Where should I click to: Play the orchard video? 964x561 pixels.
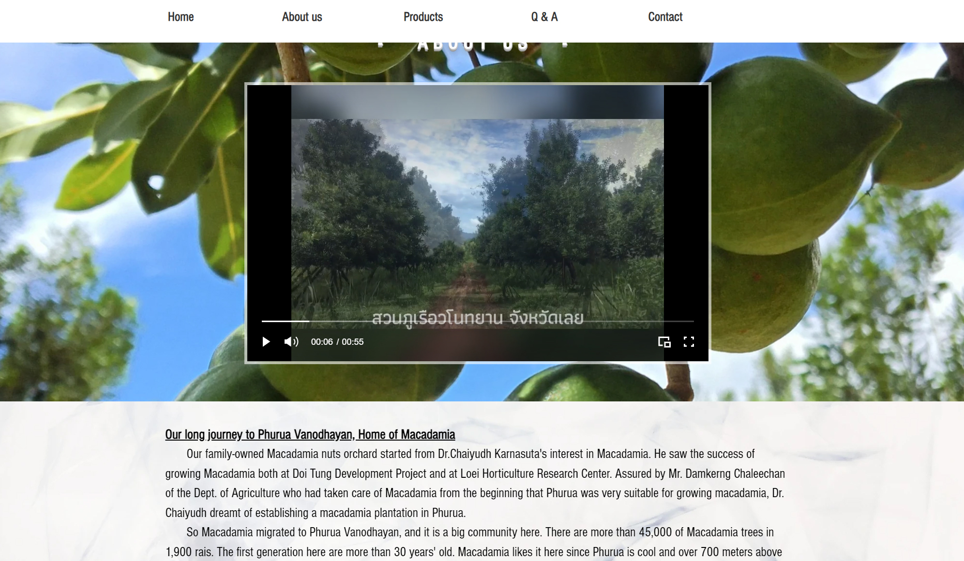[x=266, y=342]
